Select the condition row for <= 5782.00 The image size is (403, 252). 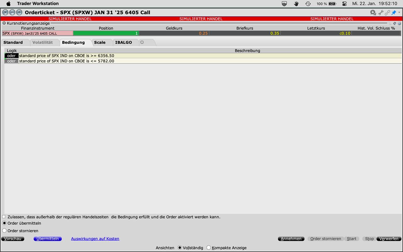click(x=126, y=61)
